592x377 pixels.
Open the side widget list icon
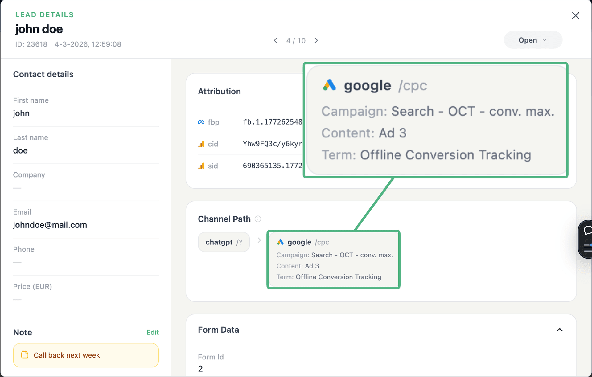[x=588, y=248]
